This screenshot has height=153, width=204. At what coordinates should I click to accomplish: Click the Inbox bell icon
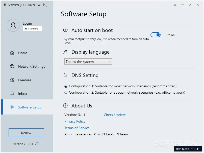point(12,94)
